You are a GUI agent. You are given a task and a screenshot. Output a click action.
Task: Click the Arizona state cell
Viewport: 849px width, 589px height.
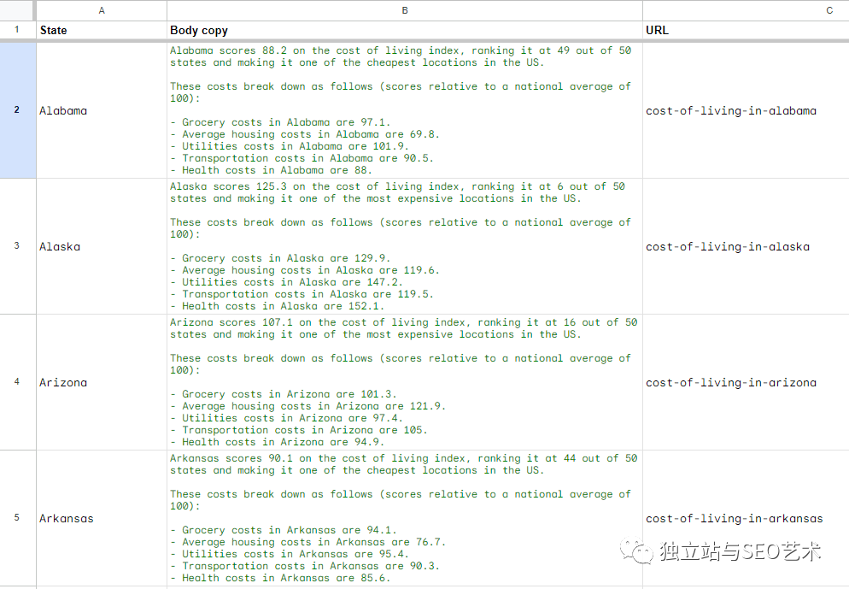(102, 382)
